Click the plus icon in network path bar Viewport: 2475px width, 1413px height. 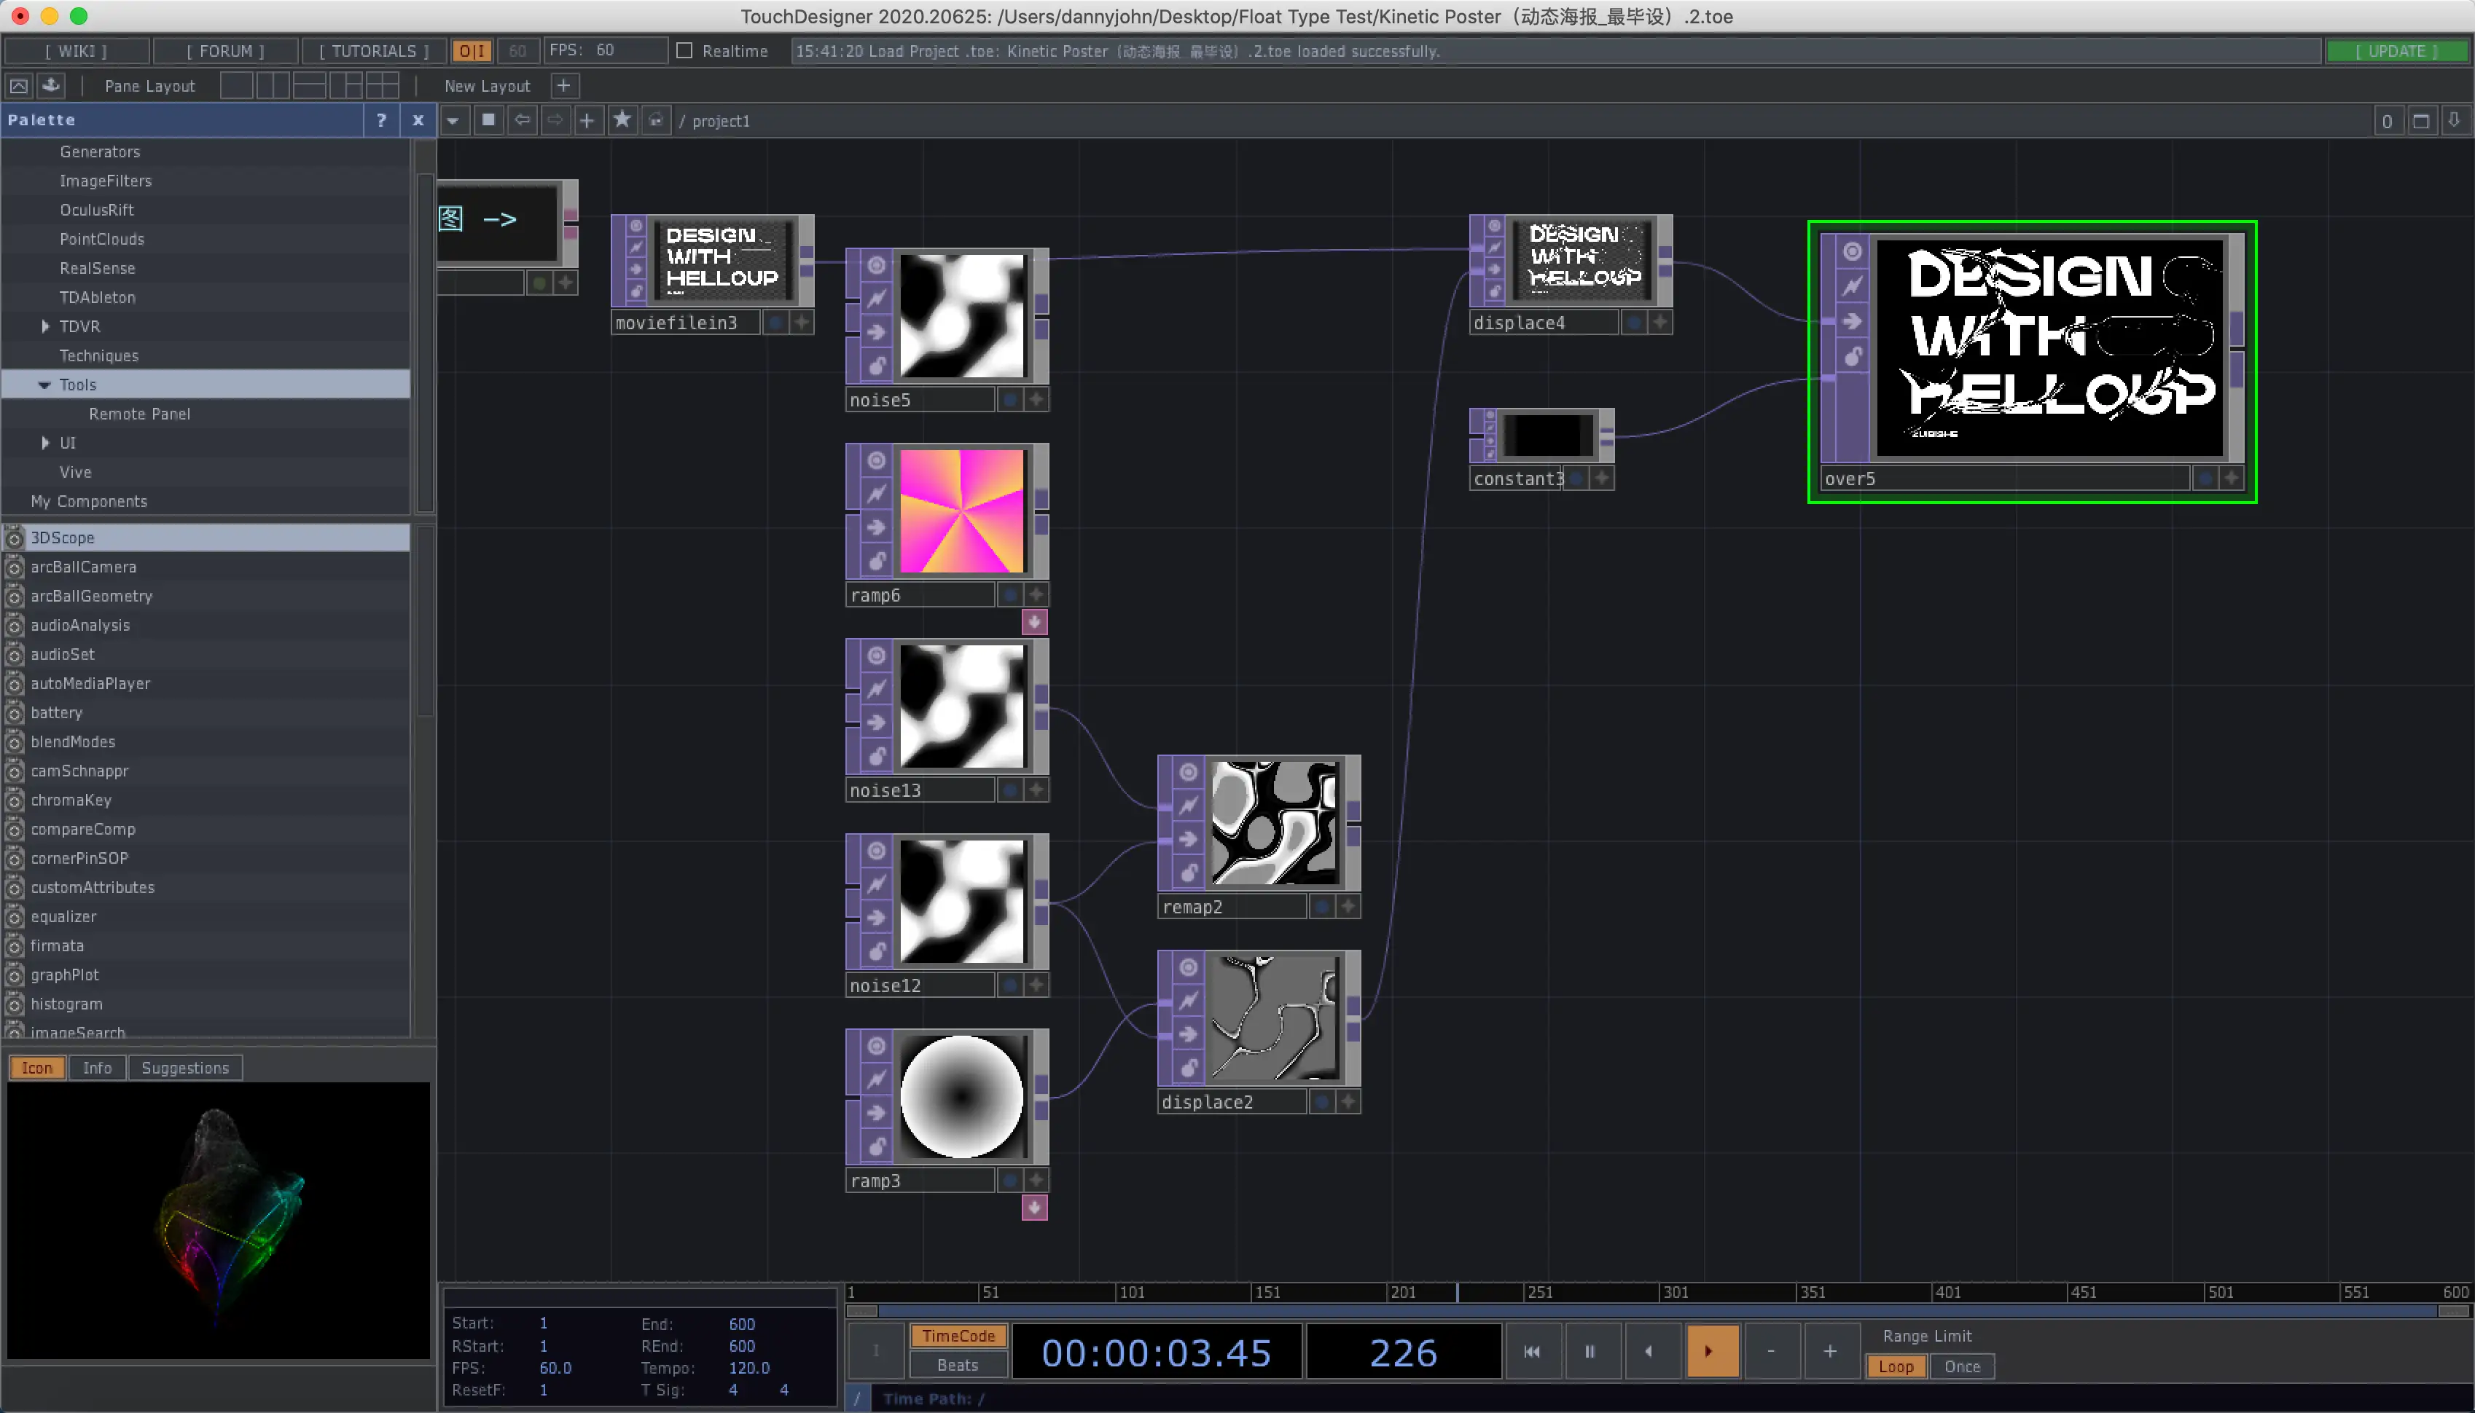coord(587,120)
